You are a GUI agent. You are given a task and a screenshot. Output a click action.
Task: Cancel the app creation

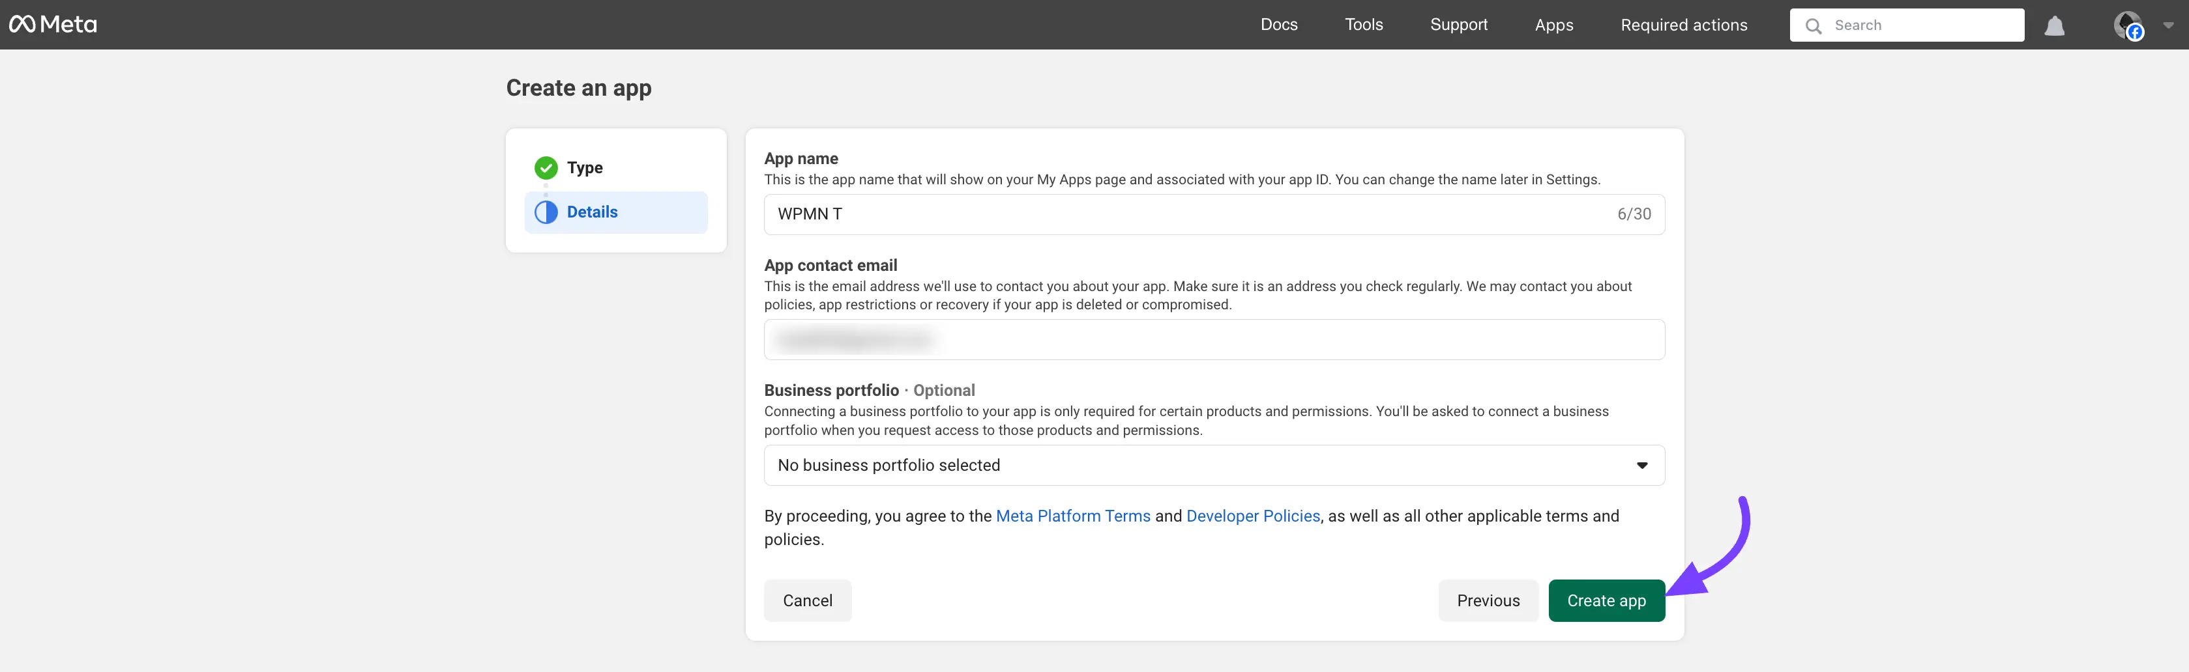(x=806, y=601)
